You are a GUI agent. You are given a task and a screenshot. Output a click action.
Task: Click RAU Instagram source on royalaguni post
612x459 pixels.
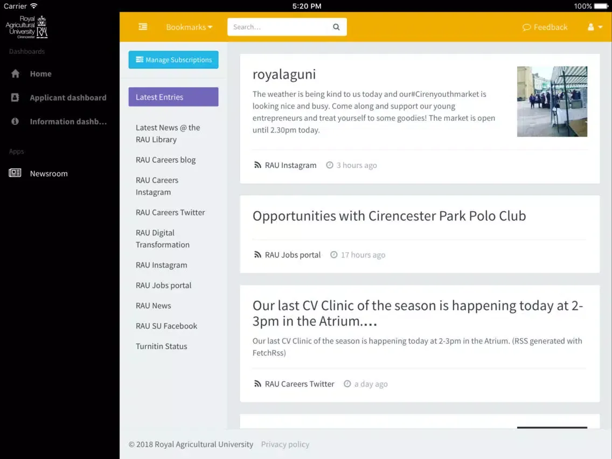290,165
